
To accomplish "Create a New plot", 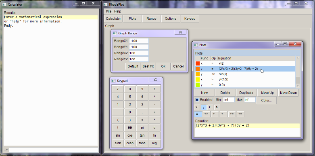I will 204,93.
